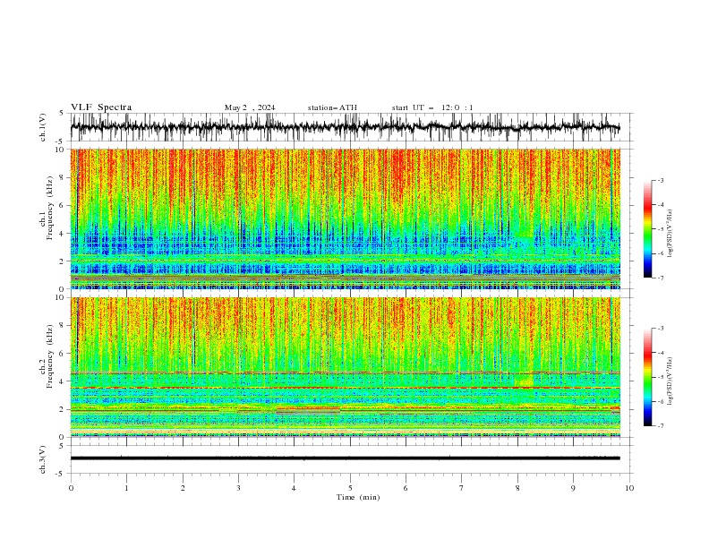The width and height of the screenshot is (709, 548).
Task: Click the "VLF Spectra" title text
Action: (x=101, y=107)
